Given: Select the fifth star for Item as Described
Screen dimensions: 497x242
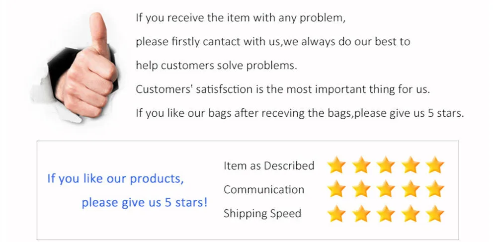Looking at the screenshot, I should click(x=435, y=165).
